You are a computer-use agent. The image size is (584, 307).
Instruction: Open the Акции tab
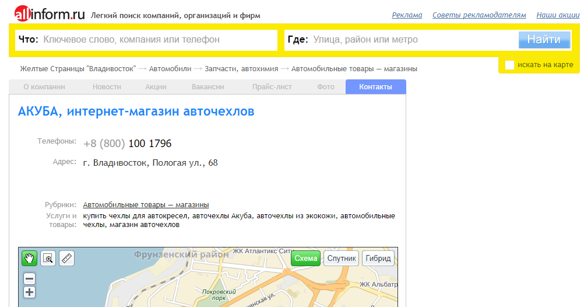(x=156, y=87)
